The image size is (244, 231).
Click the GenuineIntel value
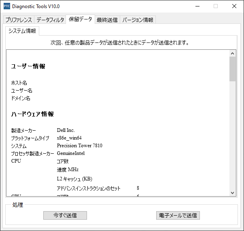(71, 153)
